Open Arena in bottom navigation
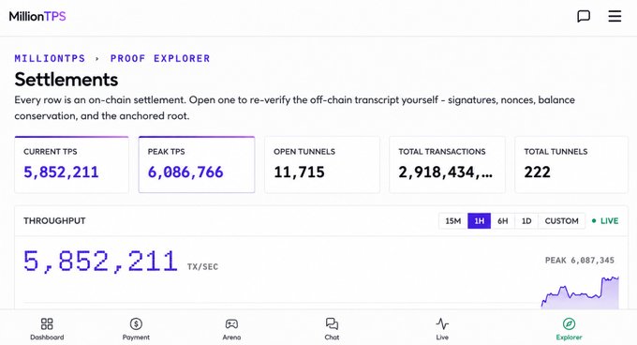This screenshot has width=637, height=345. [x=231, y=329]
